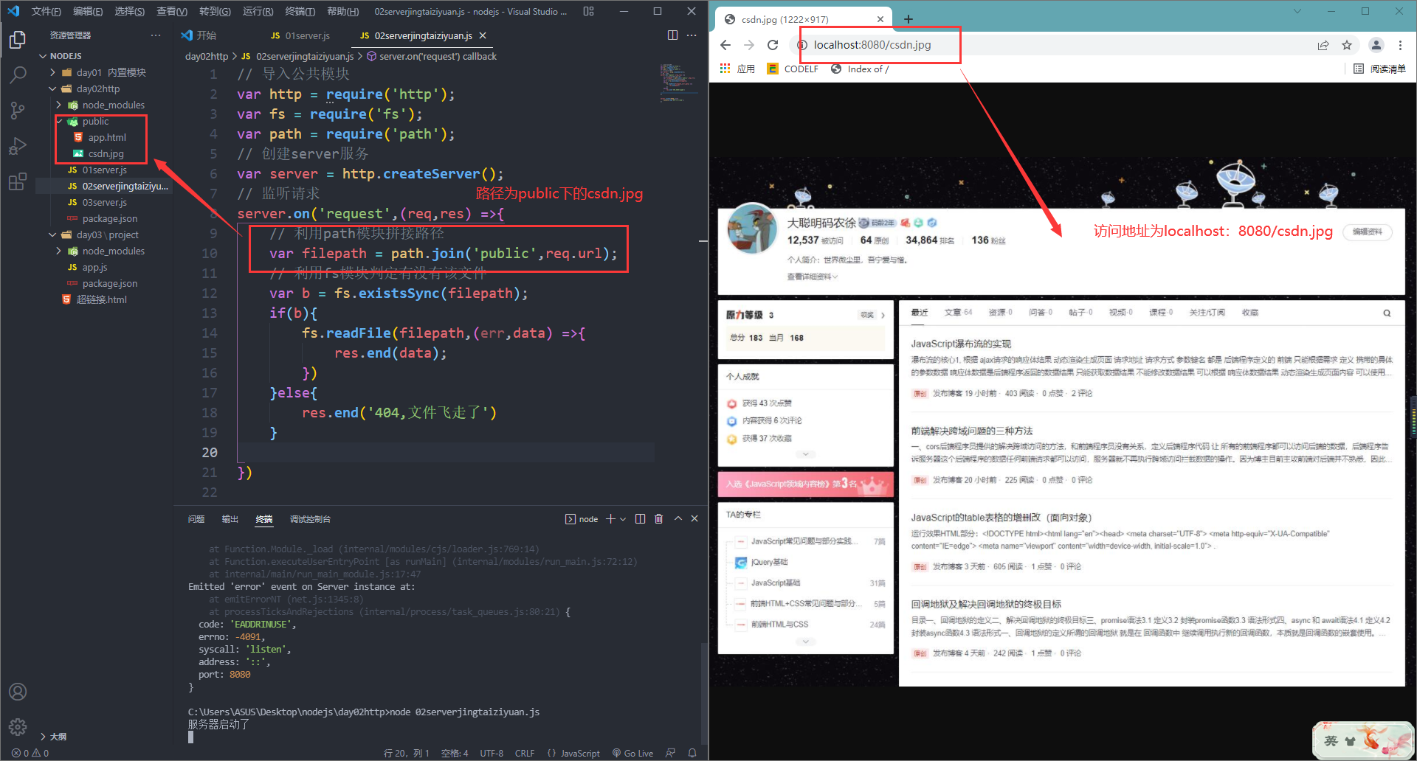Collapse the public folder
The image size is (1417, 761).
pyautogui.click(x=59, y=121)
